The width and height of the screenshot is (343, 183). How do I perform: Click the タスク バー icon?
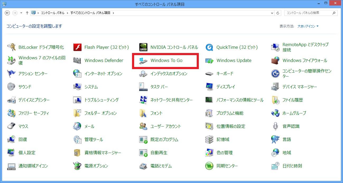click(143, 87)
